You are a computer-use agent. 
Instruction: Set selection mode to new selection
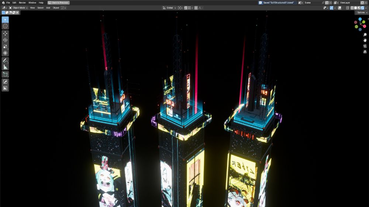tap(3, 13)
